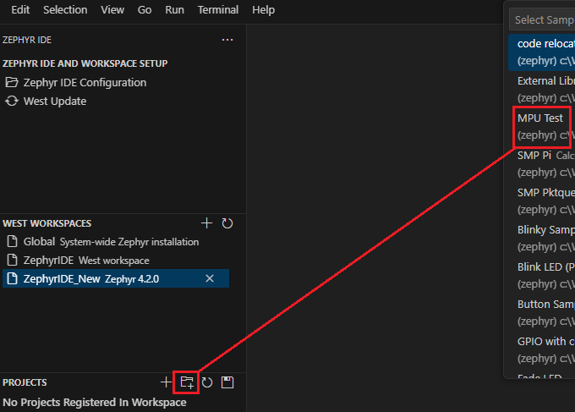Select ZephyrIDE_New Zephyr 4.2.0 workspace
Image resolution: width=575 pixels, height=412 pixels.
click(116, 278)
